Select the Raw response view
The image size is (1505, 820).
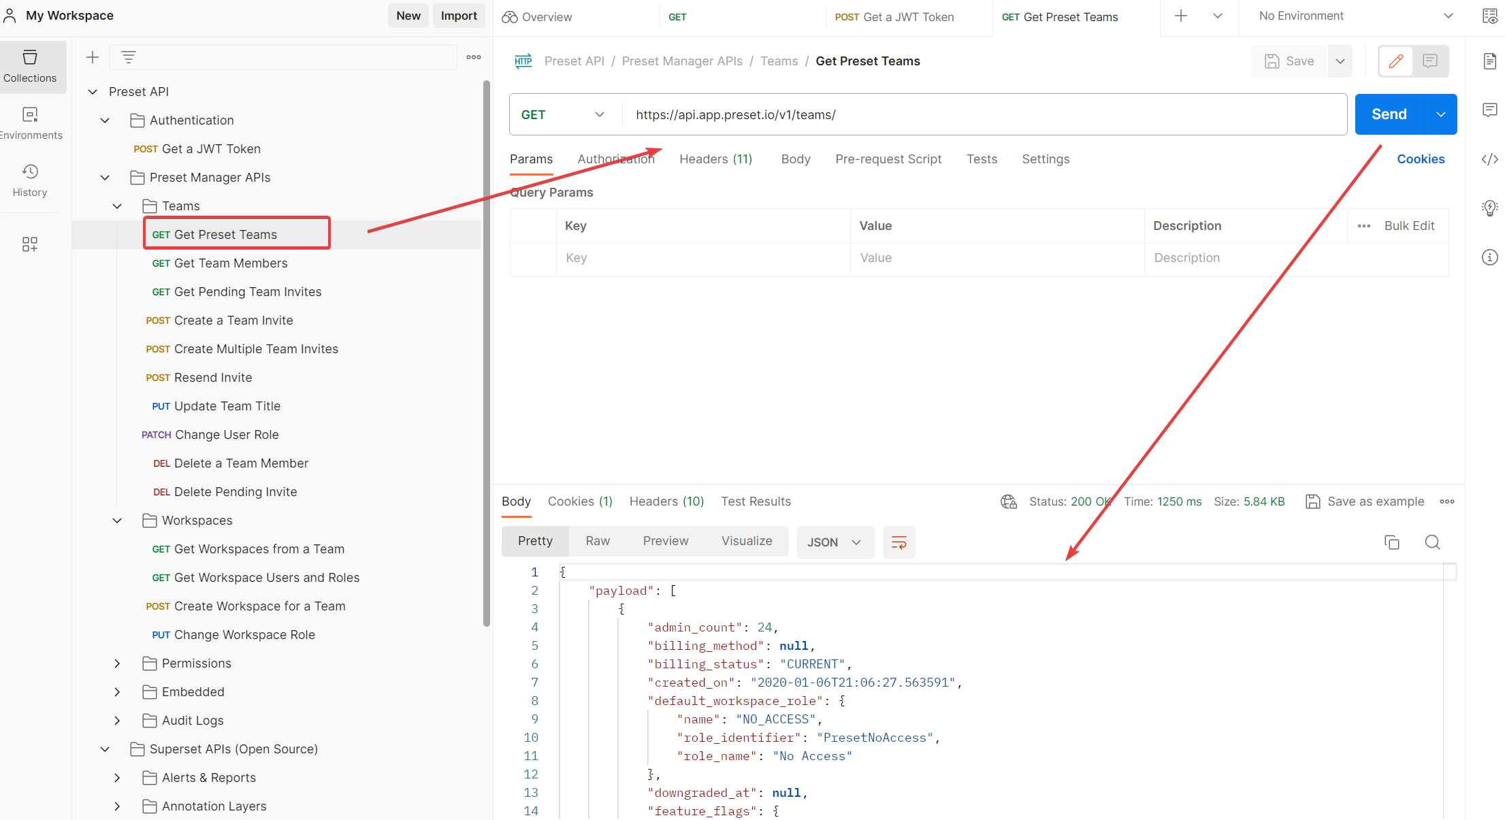[597, 541]
